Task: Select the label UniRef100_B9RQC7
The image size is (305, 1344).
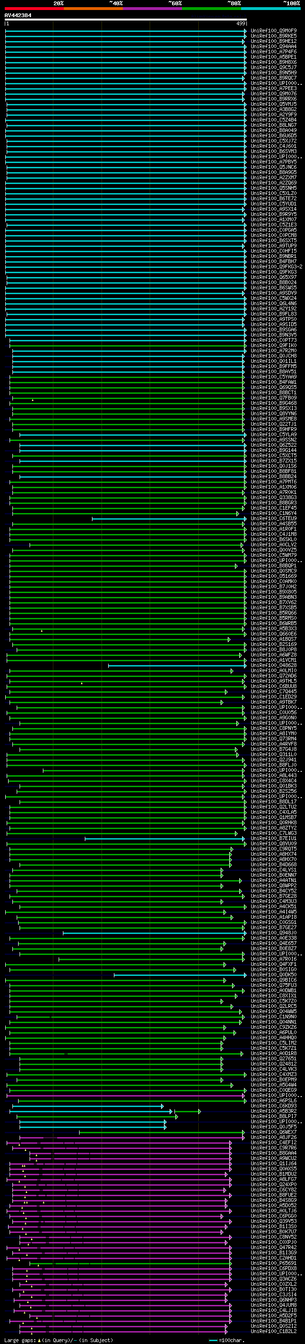Action: pyautogui.click(x=274, y=78)
